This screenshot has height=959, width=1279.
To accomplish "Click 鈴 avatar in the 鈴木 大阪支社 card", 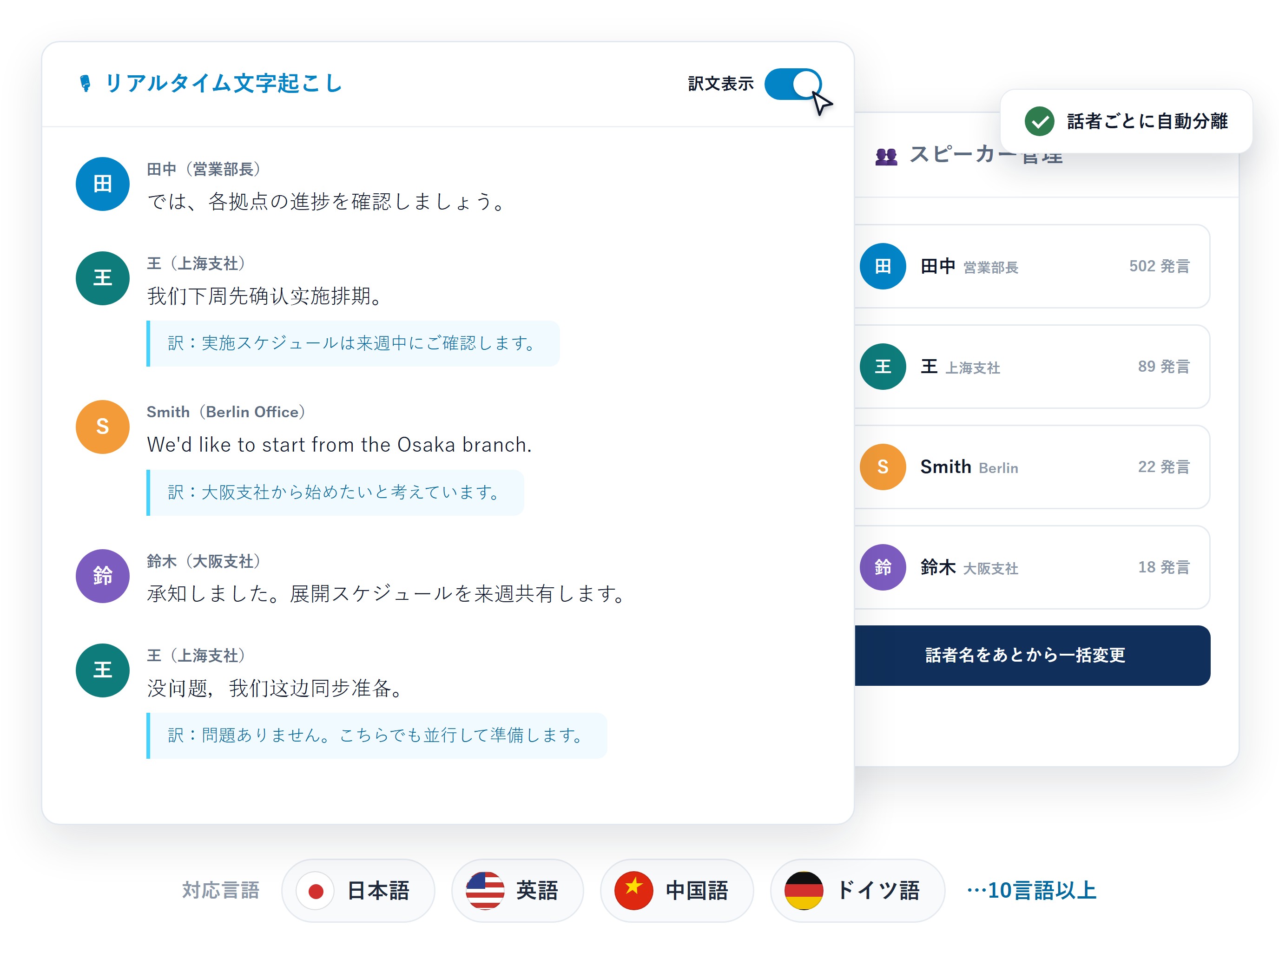I will (x=883, y=567).
